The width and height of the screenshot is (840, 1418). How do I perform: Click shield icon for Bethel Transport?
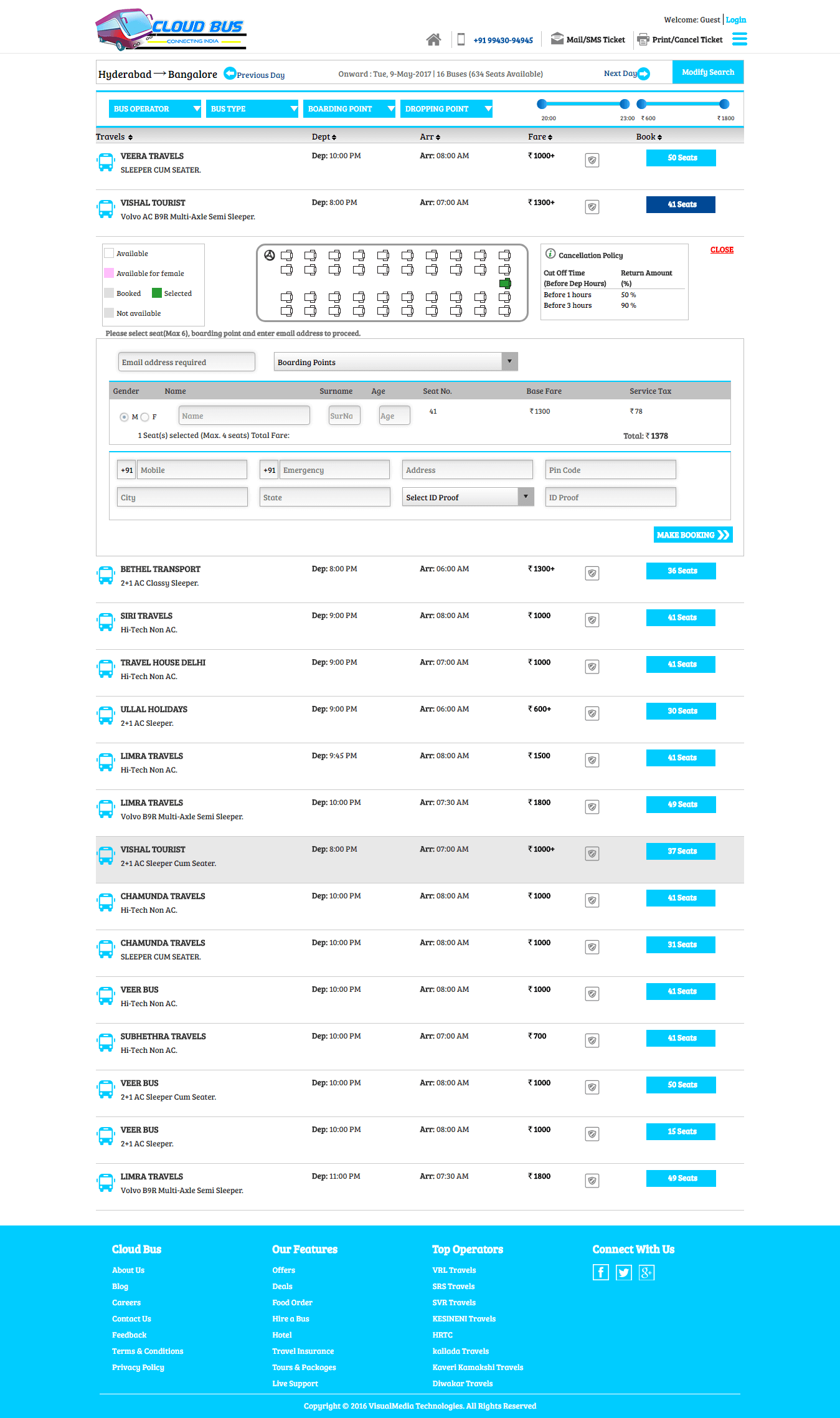(x=592, y=573)
